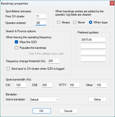
Task: Click the Cancel button
Action: click(x=68, y=111)
